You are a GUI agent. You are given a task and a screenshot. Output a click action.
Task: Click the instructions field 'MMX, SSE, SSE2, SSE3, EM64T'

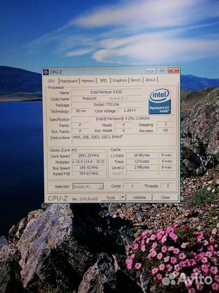click(x=124, y=139)
